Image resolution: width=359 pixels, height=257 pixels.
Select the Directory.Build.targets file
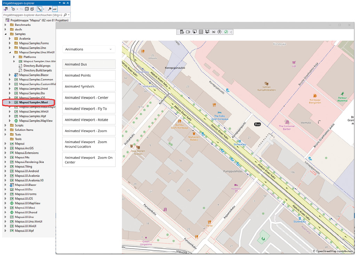coord(38,71)
